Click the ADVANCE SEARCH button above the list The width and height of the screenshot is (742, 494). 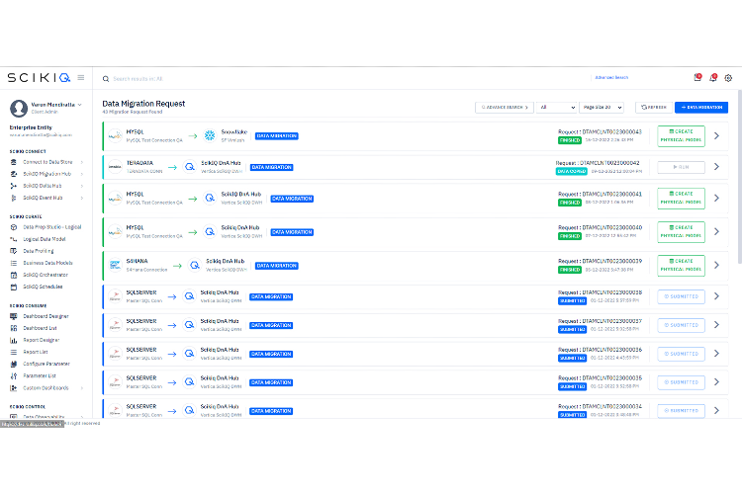click(x=504, y=108)
